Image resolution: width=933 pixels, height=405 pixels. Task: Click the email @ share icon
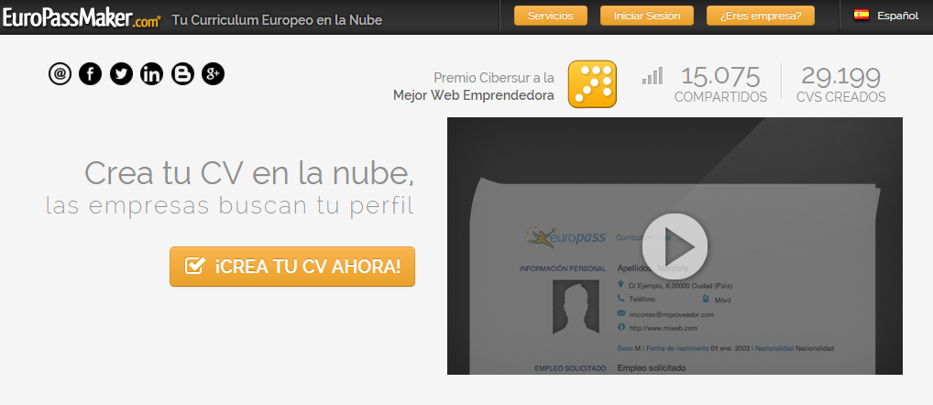pos(60,73)
